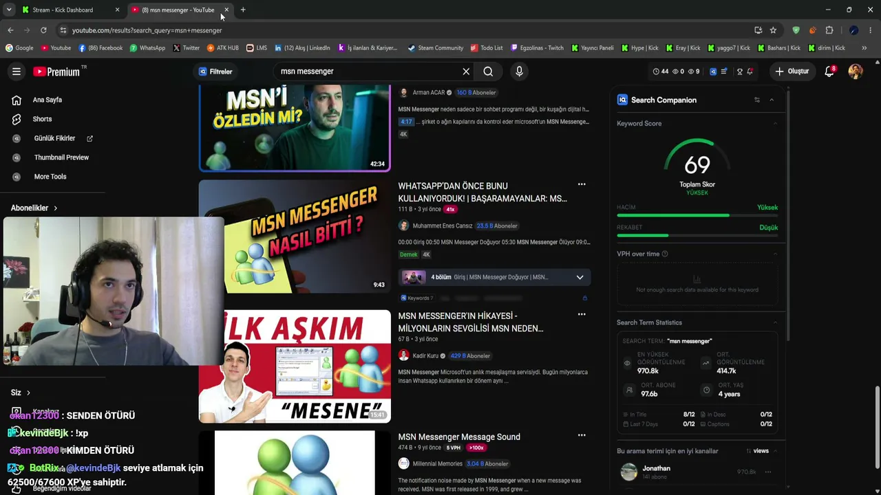Play the MSN'İ ÖZLEDİN Mİ thumbnail

tap(295, 128)
